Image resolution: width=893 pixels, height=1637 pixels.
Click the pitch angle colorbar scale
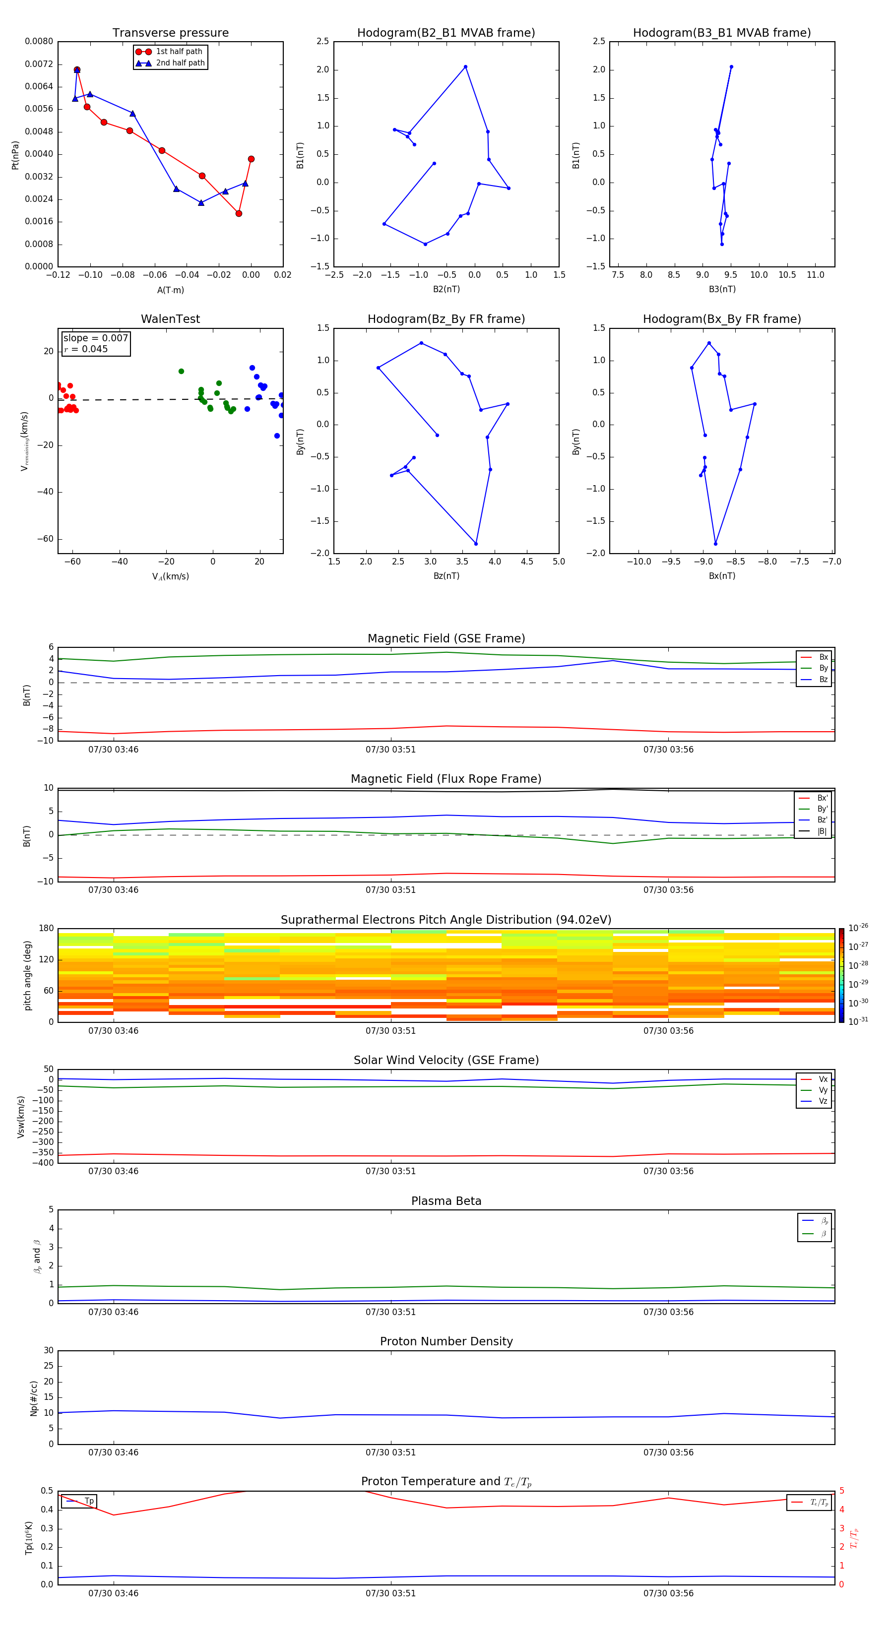pyautogui.click(x=841, y=975)
